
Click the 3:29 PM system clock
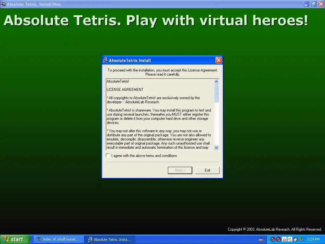point(313,239)
